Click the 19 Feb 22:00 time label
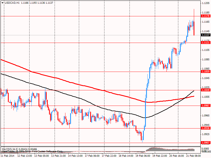This screenshot has width=211, height=158. [x=160, y=156]
